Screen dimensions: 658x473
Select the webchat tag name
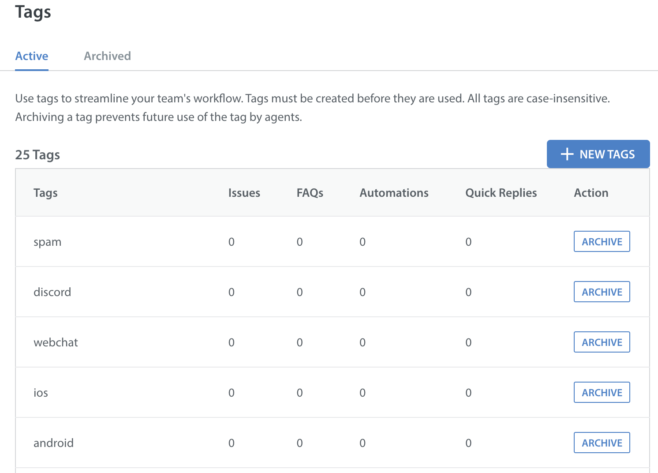tap(56, 342)
